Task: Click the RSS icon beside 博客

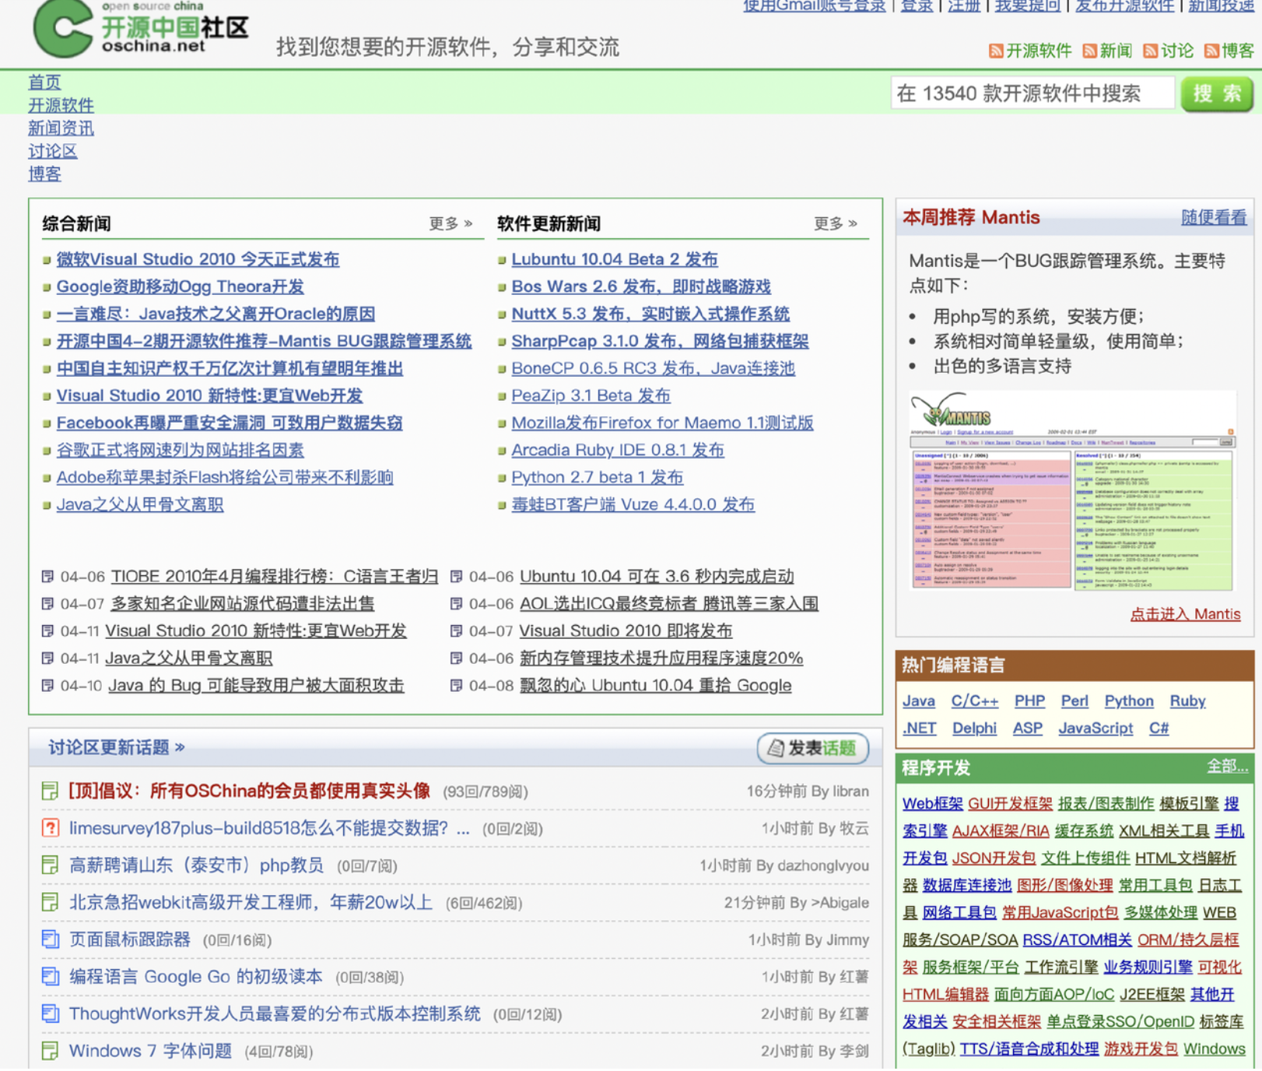Action: coord(1211,51)
